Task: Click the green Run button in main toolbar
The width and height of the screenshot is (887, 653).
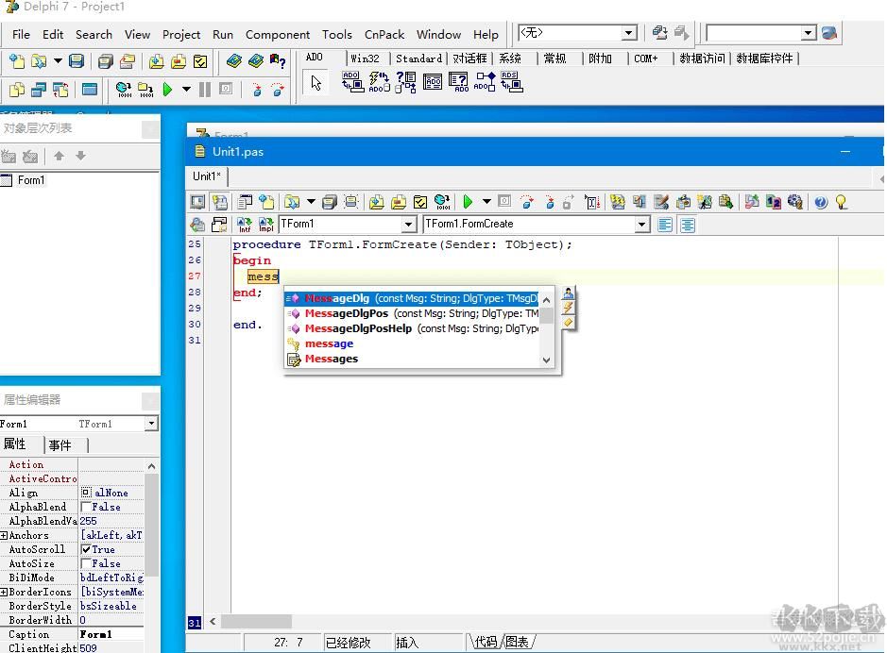Action: click(167, 90)
